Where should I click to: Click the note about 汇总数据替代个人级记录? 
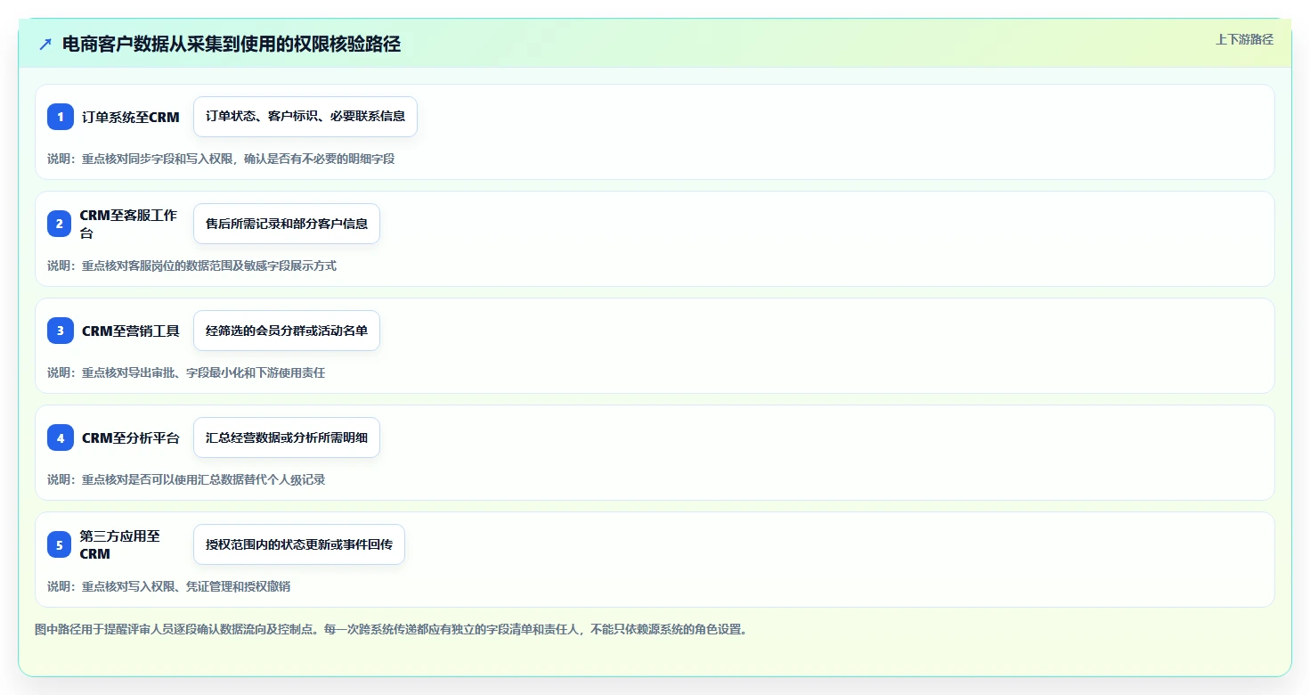[186, 479]
